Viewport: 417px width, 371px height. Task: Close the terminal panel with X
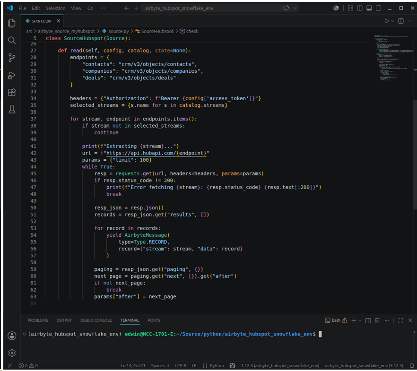[410, 320]
